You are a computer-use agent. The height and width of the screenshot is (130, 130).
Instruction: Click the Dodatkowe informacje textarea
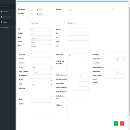[115, 99]
